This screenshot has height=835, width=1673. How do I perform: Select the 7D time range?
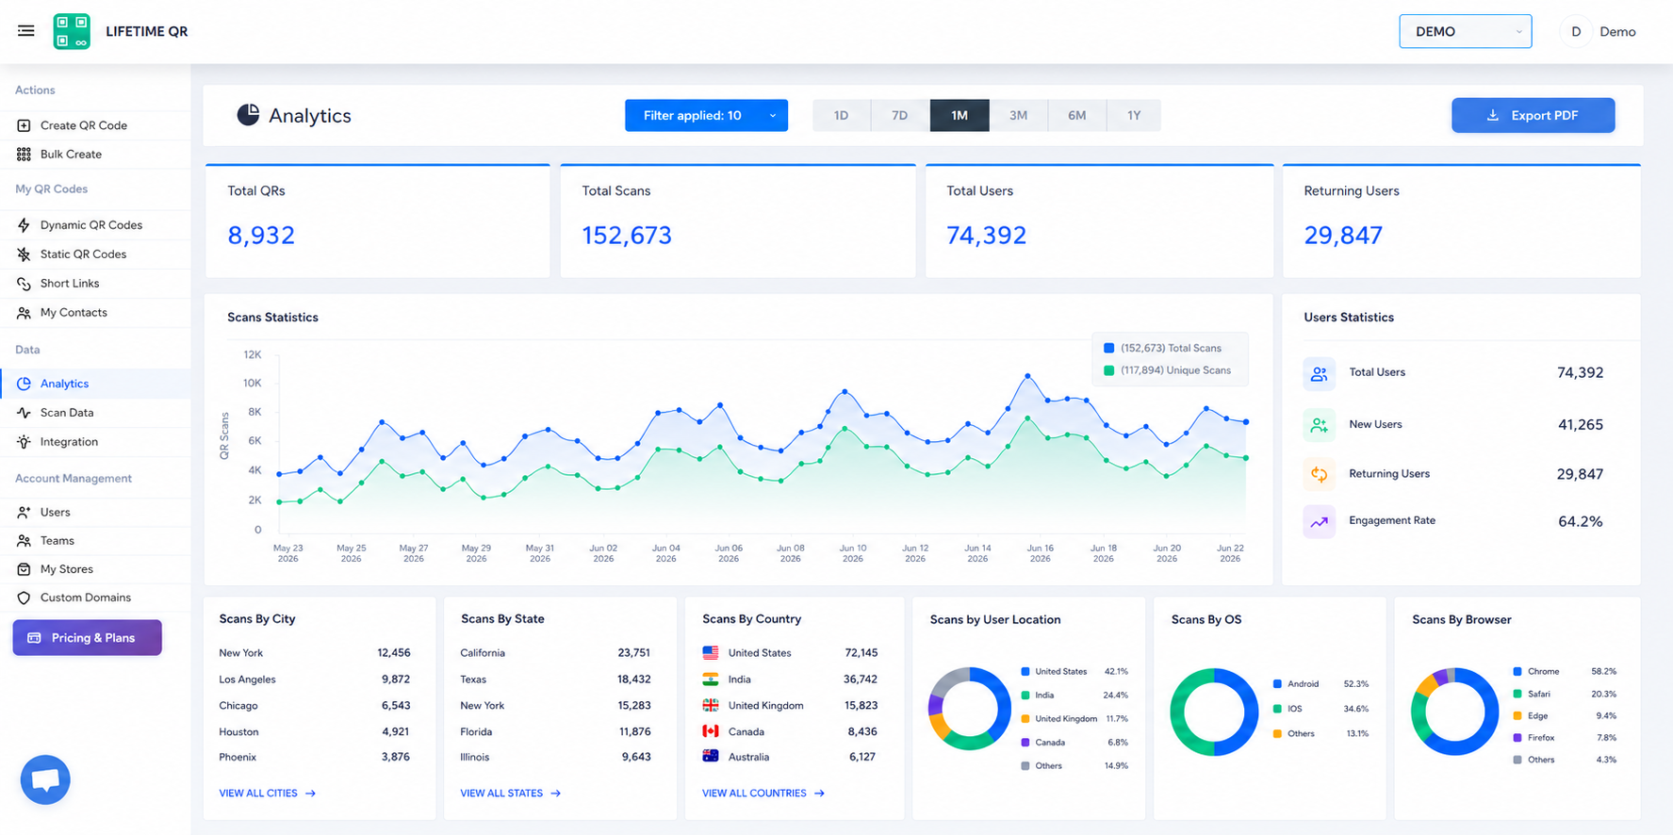tap(900, 115)
